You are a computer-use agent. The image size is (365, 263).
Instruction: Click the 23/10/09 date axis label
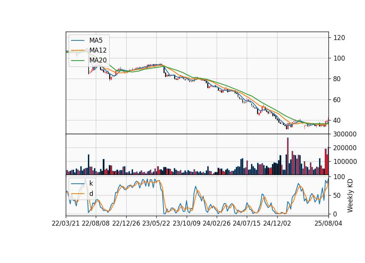(x=186, y=224)
